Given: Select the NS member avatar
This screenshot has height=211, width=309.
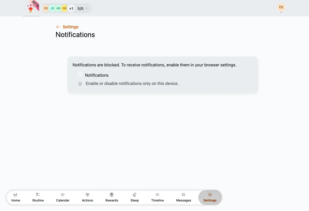Looking at the screenshot, I should [x=65, y=8].
